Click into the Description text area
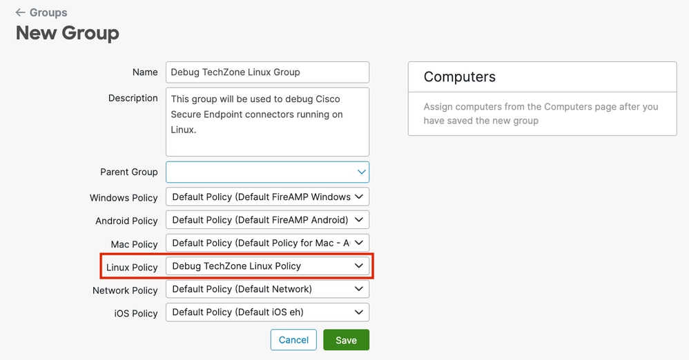 pyautogui.click(x=267, y=121)
